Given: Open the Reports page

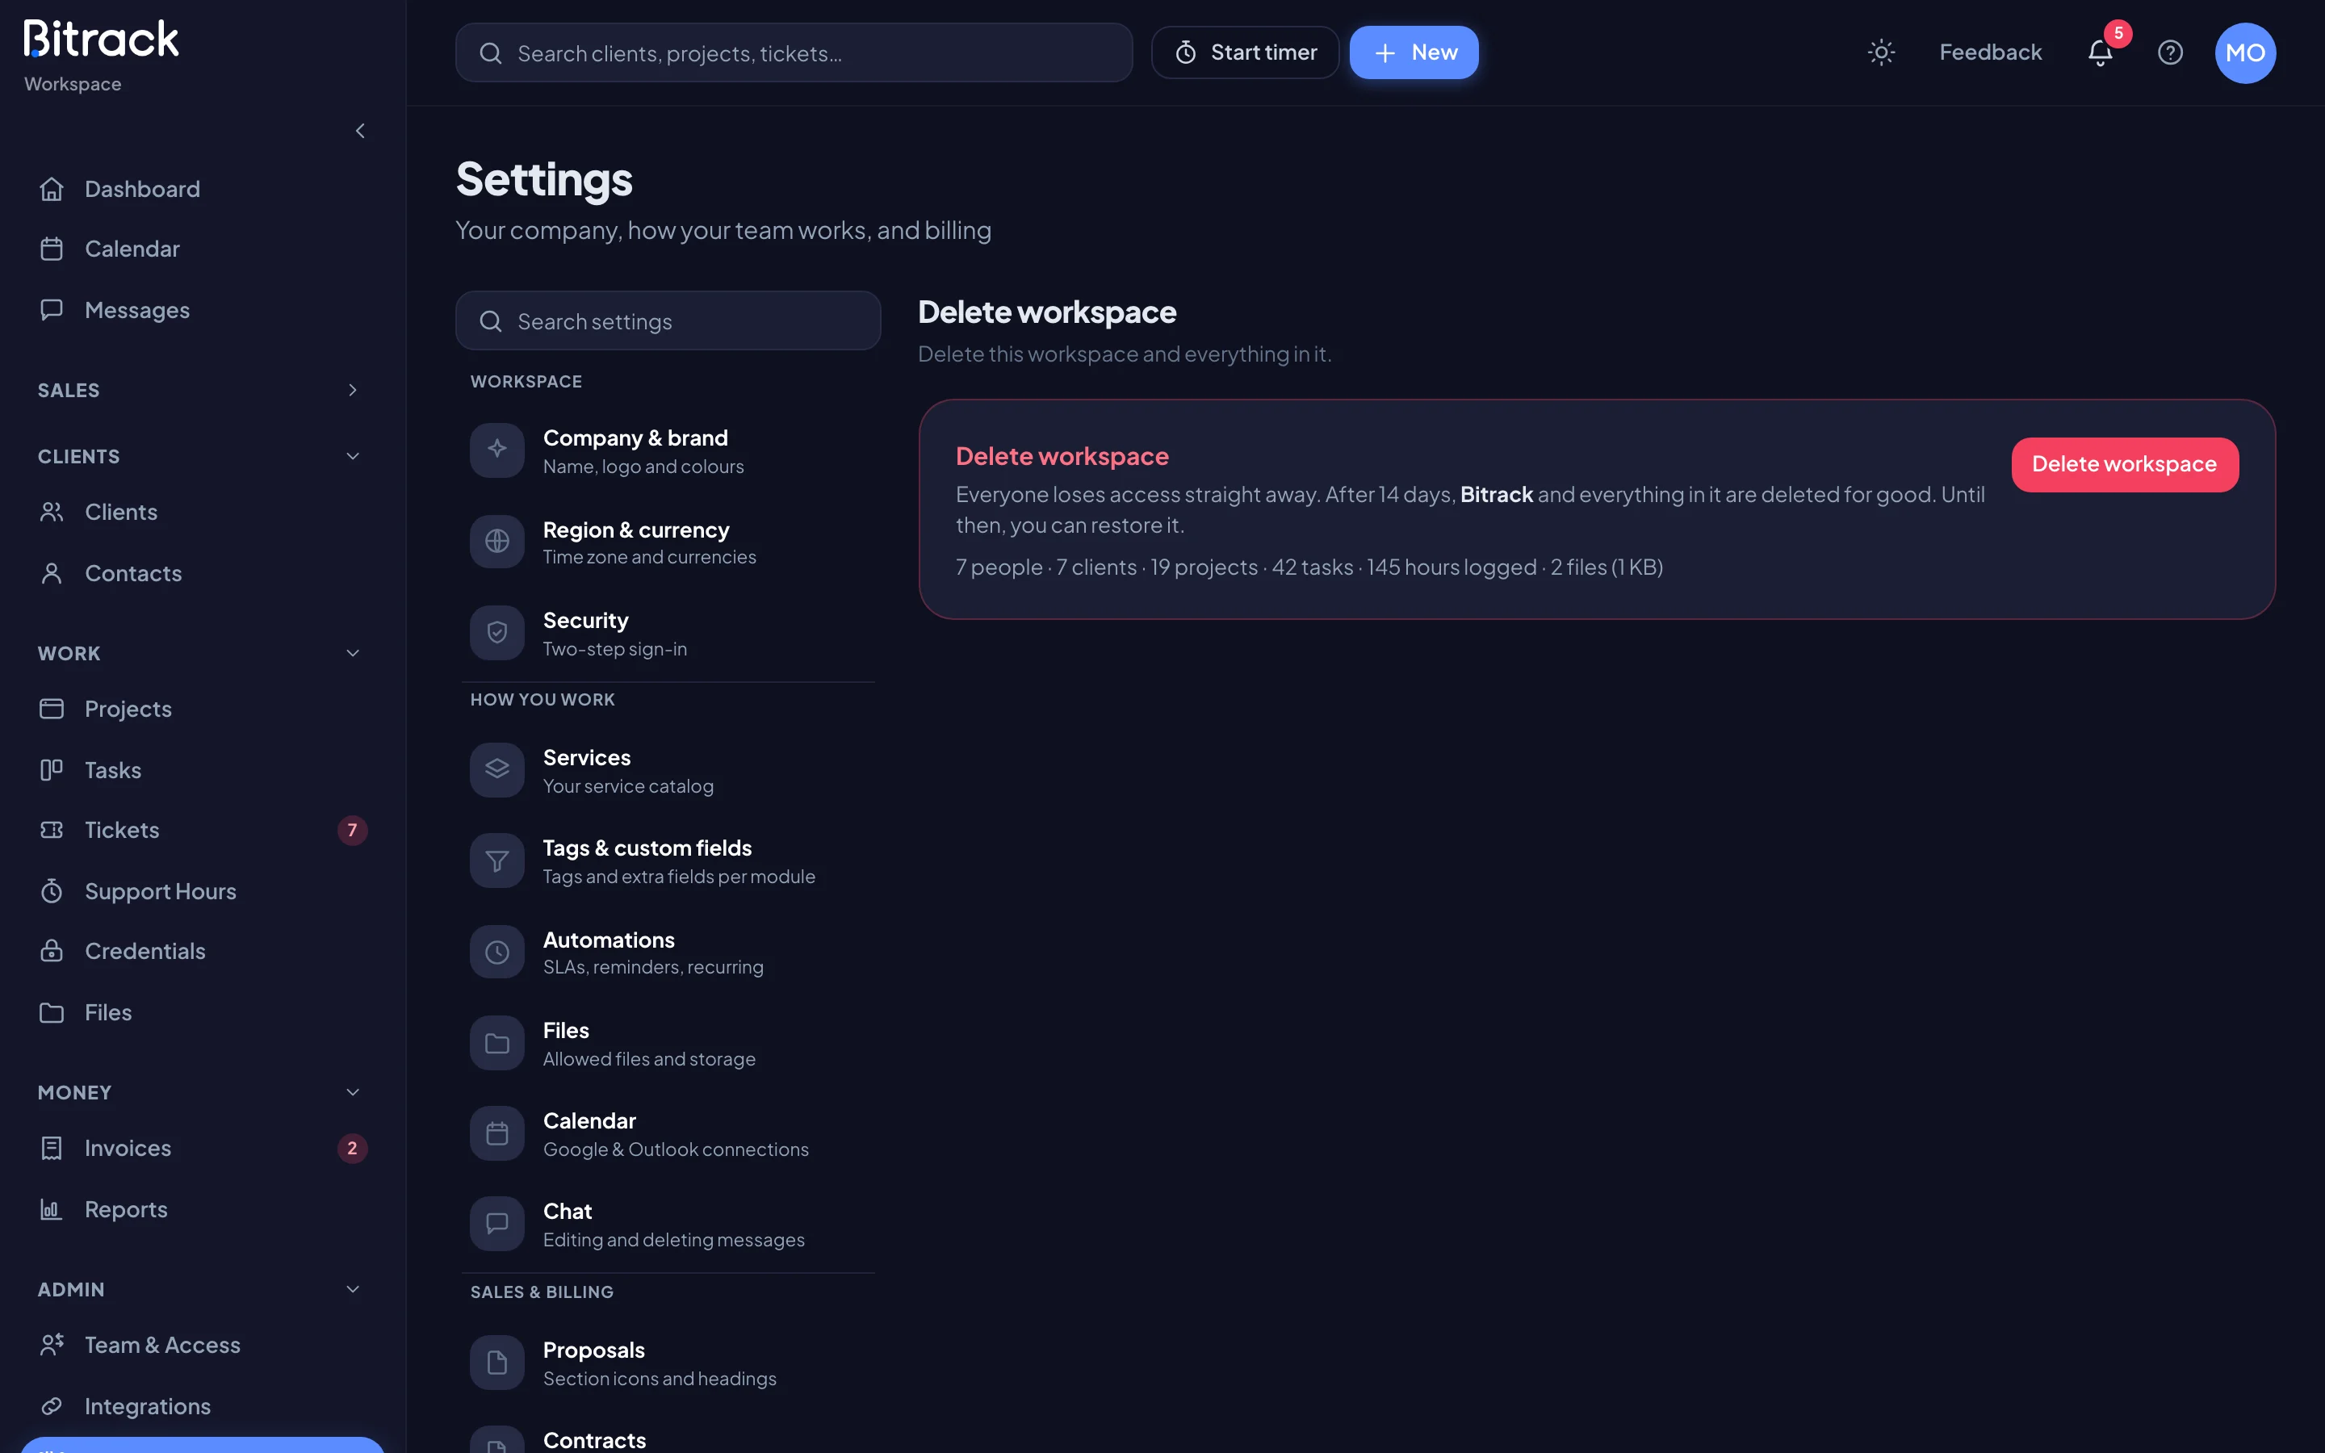Looking at the screenshot, I should [x=203, y=1210].
